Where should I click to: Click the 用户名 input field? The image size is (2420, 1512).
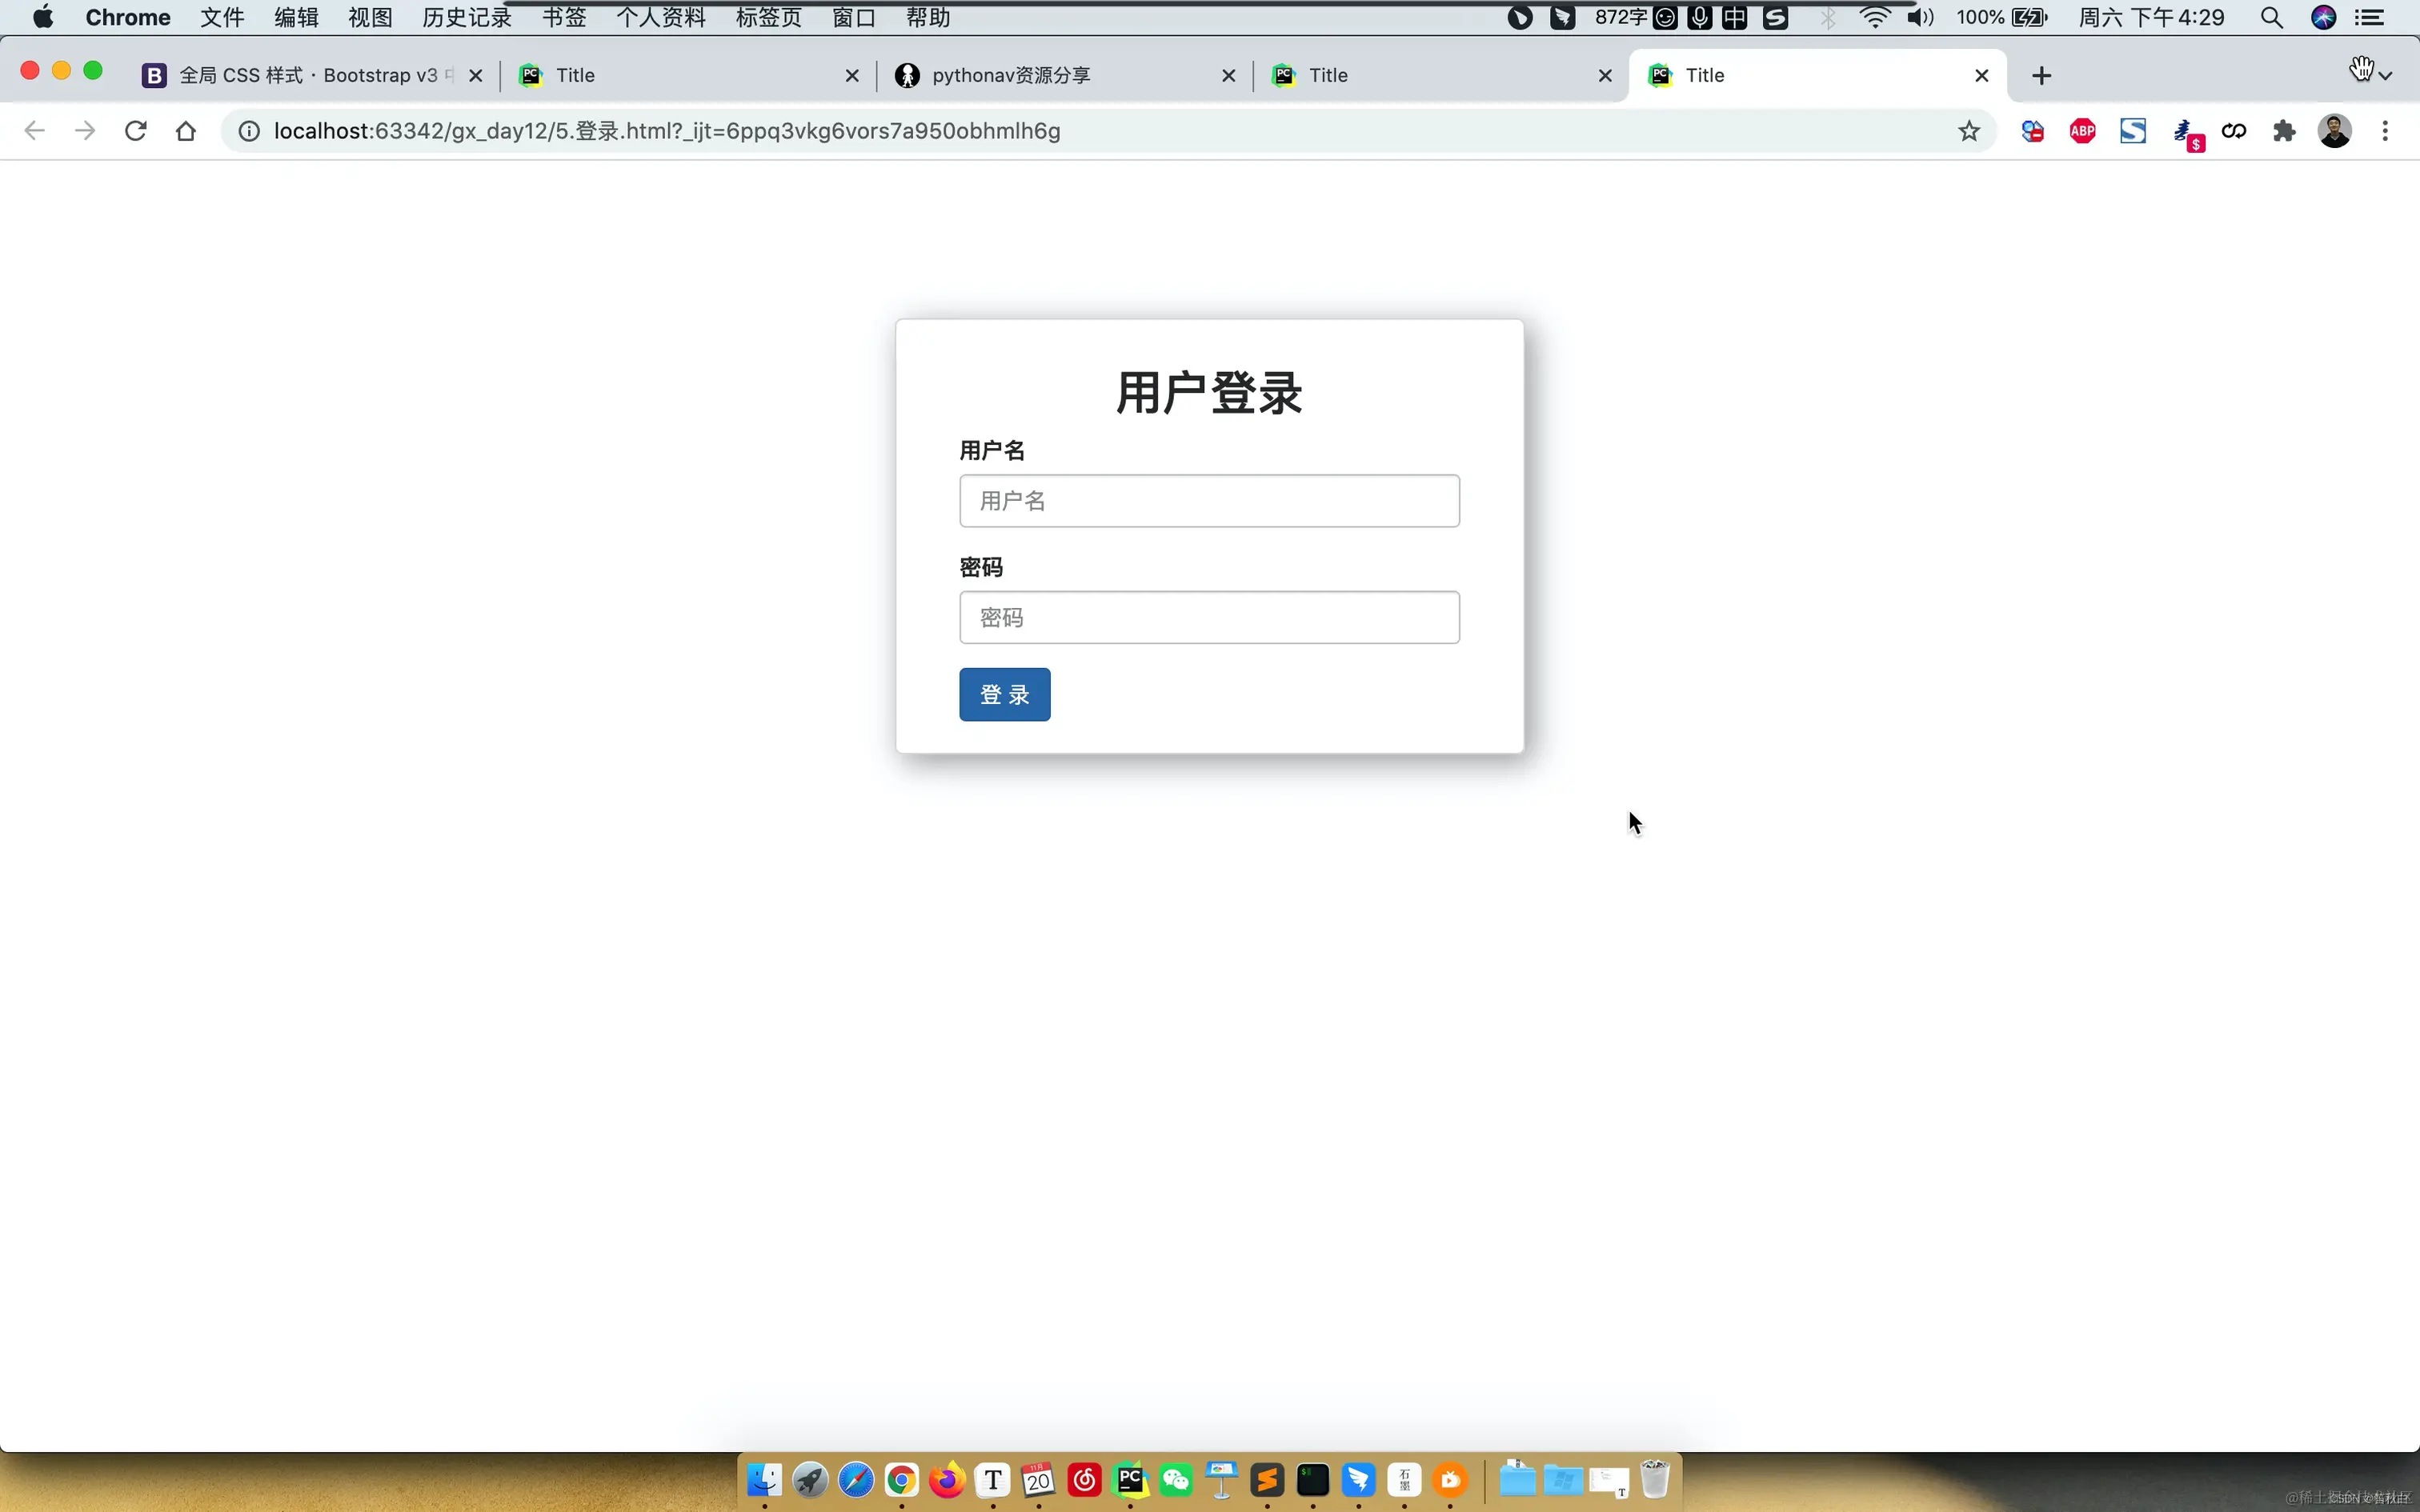[1208, 500]
